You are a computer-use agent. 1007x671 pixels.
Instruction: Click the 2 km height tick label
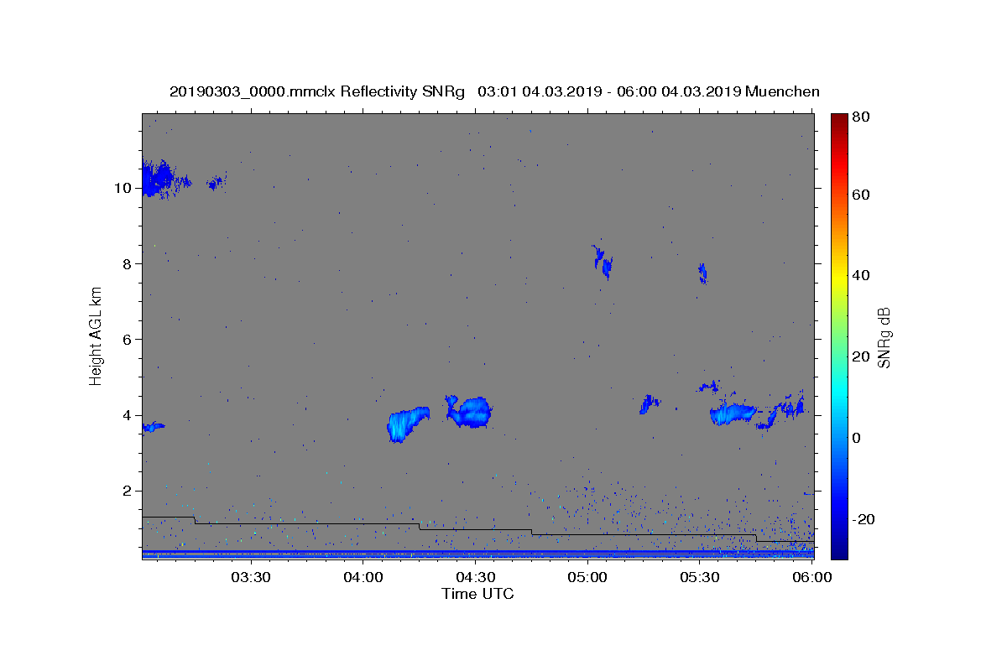pos(128,491)
